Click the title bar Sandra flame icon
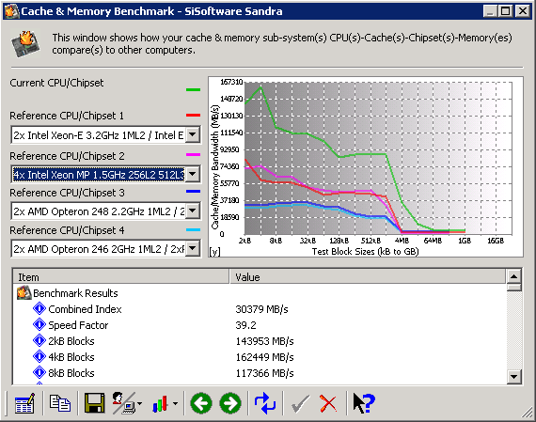 12,11
